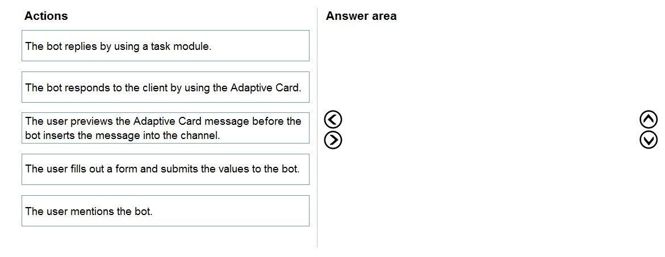The height and width of the screenshot is (257, 665).
Task: Select 'The bot replies by using a task module'
Action: pyautogui.click(x=165, y=46)
